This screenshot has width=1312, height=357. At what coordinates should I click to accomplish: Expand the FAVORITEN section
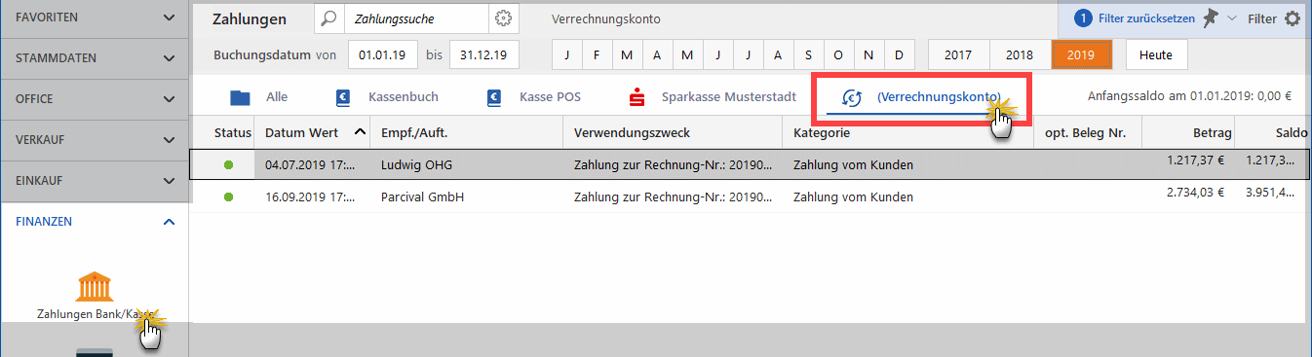click(170, 18)
